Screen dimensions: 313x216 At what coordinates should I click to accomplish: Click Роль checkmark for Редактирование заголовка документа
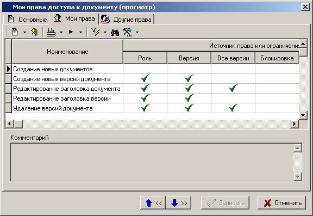[145, 88]
